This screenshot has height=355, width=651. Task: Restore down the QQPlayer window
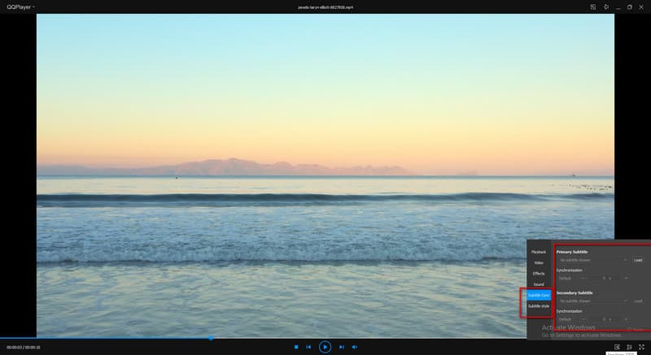629,7
